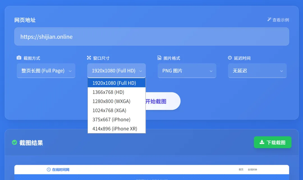The width and height of the screenshot is (303, 180).
Task: Click the image file icon beside 图片格式
Action: pyautogui.click(x=159, y=58)
